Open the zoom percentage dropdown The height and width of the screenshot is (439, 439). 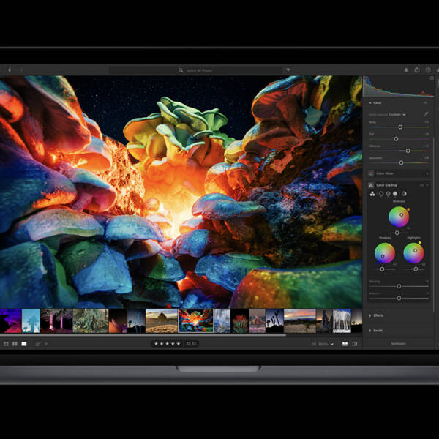tap(326, 343)
